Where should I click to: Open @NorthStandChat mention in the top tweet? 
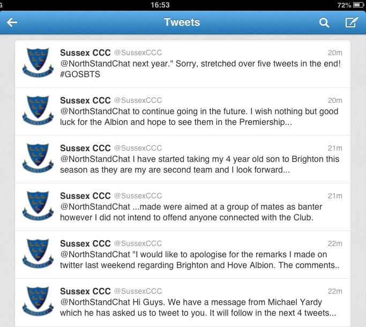coord(95,64)
